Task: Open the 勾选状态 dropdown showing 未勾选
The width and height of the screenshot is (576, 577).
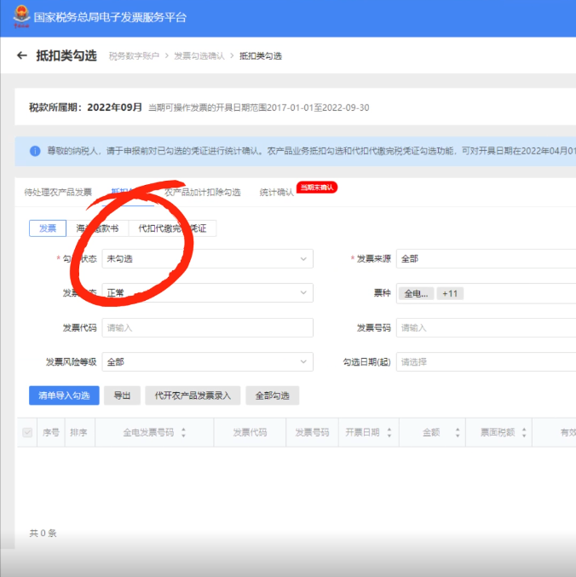Action: [207, 259]
